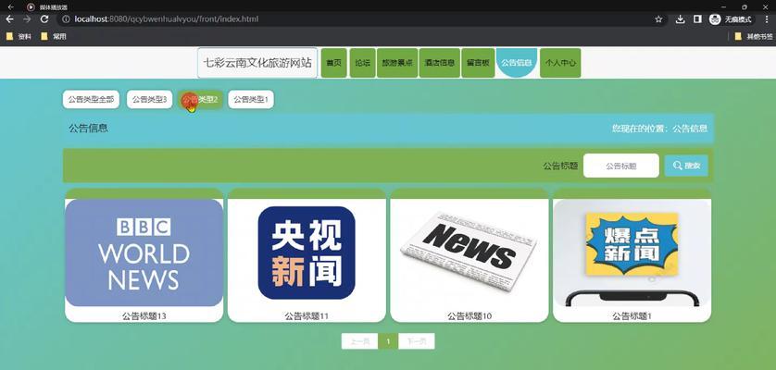Open the 论坛 navigation tab
Image resolution: width=776 pixels, height=370 pixels.
point(362,63)
